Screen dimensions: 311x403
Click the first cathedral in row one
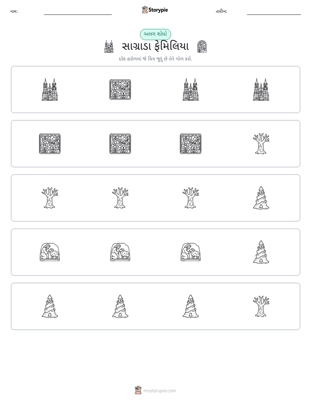pyautogui.click(x=50, y=89)
